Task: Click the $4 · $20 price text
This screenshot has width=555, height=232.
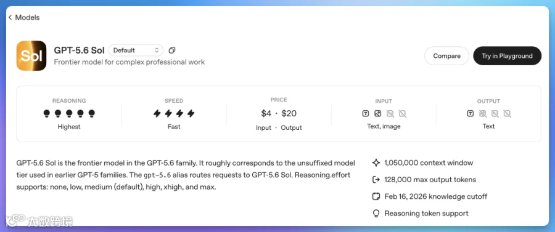Action: tap(279, 113)
